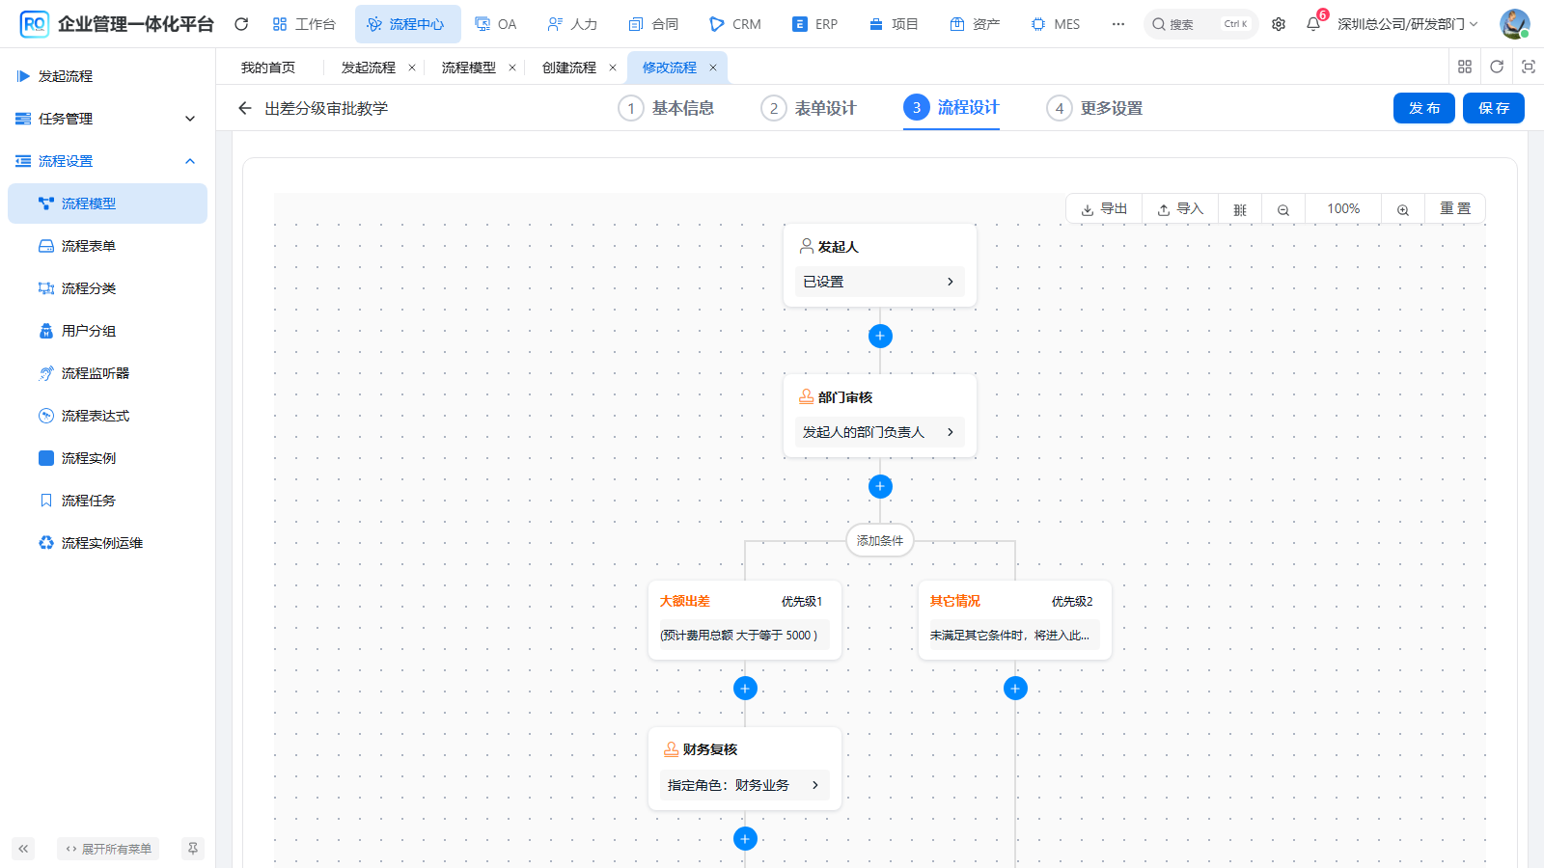Click the 发布 publish button
Image resolution: width=1544 pixels, height=868 pixels.
tap(1424, 108)
